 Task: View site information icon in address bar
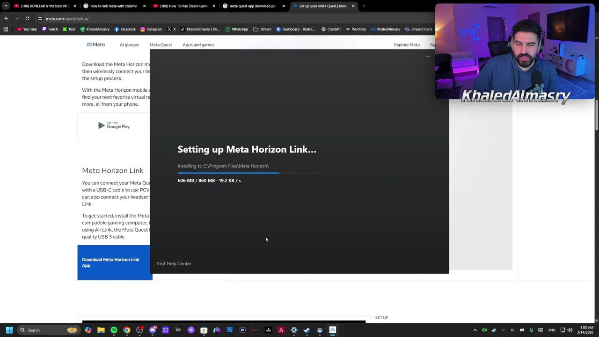pos(40,18)
